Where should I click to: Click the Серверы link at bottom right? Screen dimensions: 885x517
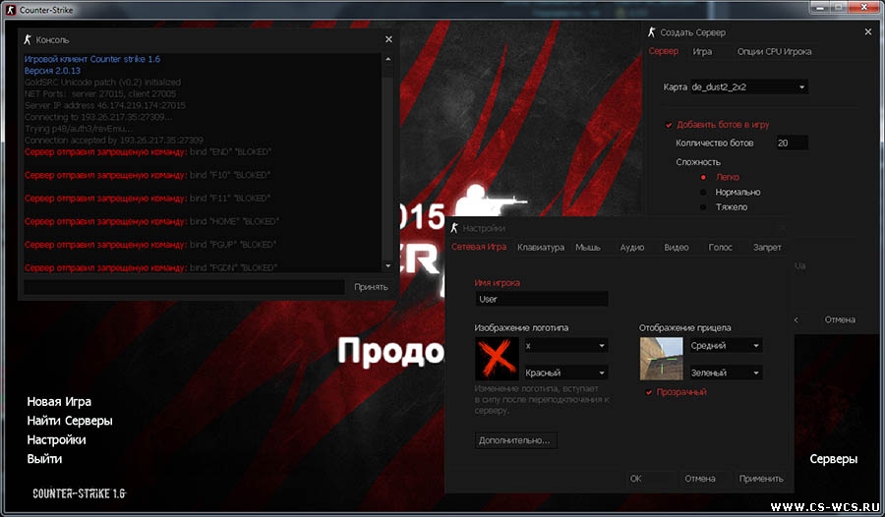pos(833,459)
